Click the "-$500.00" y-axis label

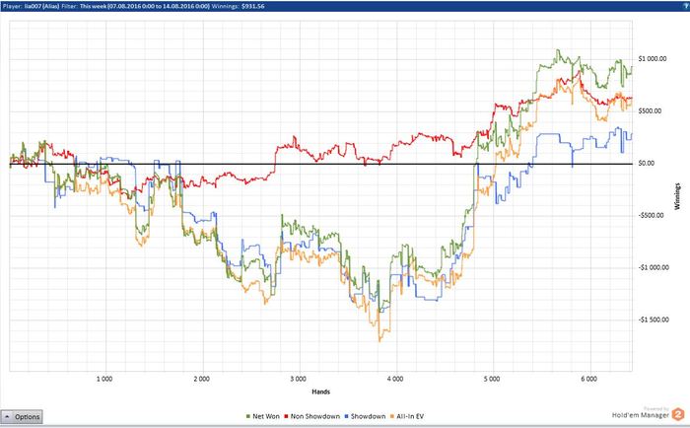[651, 215]
